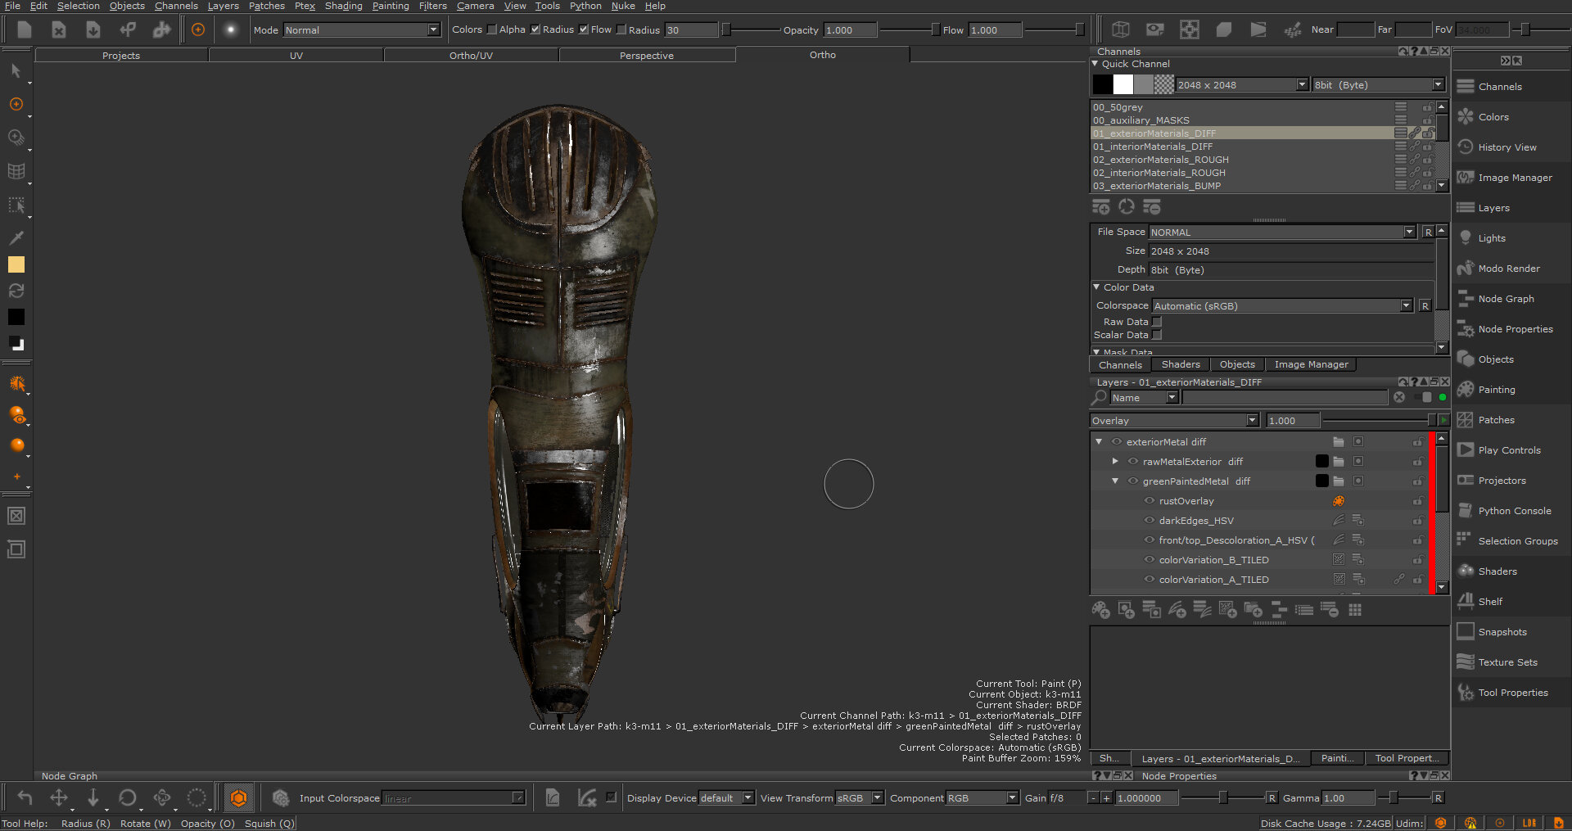Open the Snapshots palette

[1502, 632]
